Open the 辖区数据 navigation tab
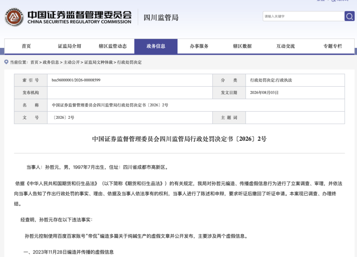This screenshot has width=357, height=257. point(242,46)
